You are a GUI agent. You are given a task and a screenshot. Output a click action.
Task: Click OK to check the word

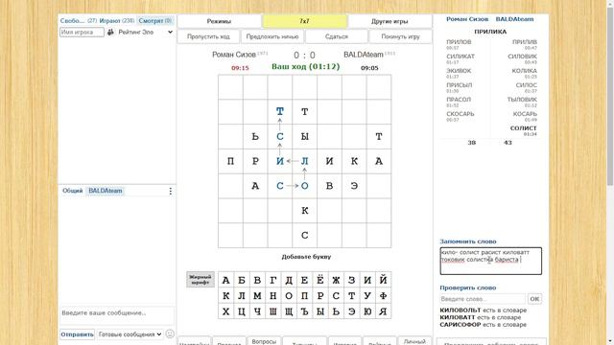click(534, 299)
